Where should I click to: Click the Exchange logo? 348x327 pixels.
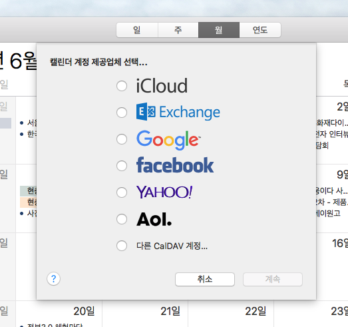(178, 112)
